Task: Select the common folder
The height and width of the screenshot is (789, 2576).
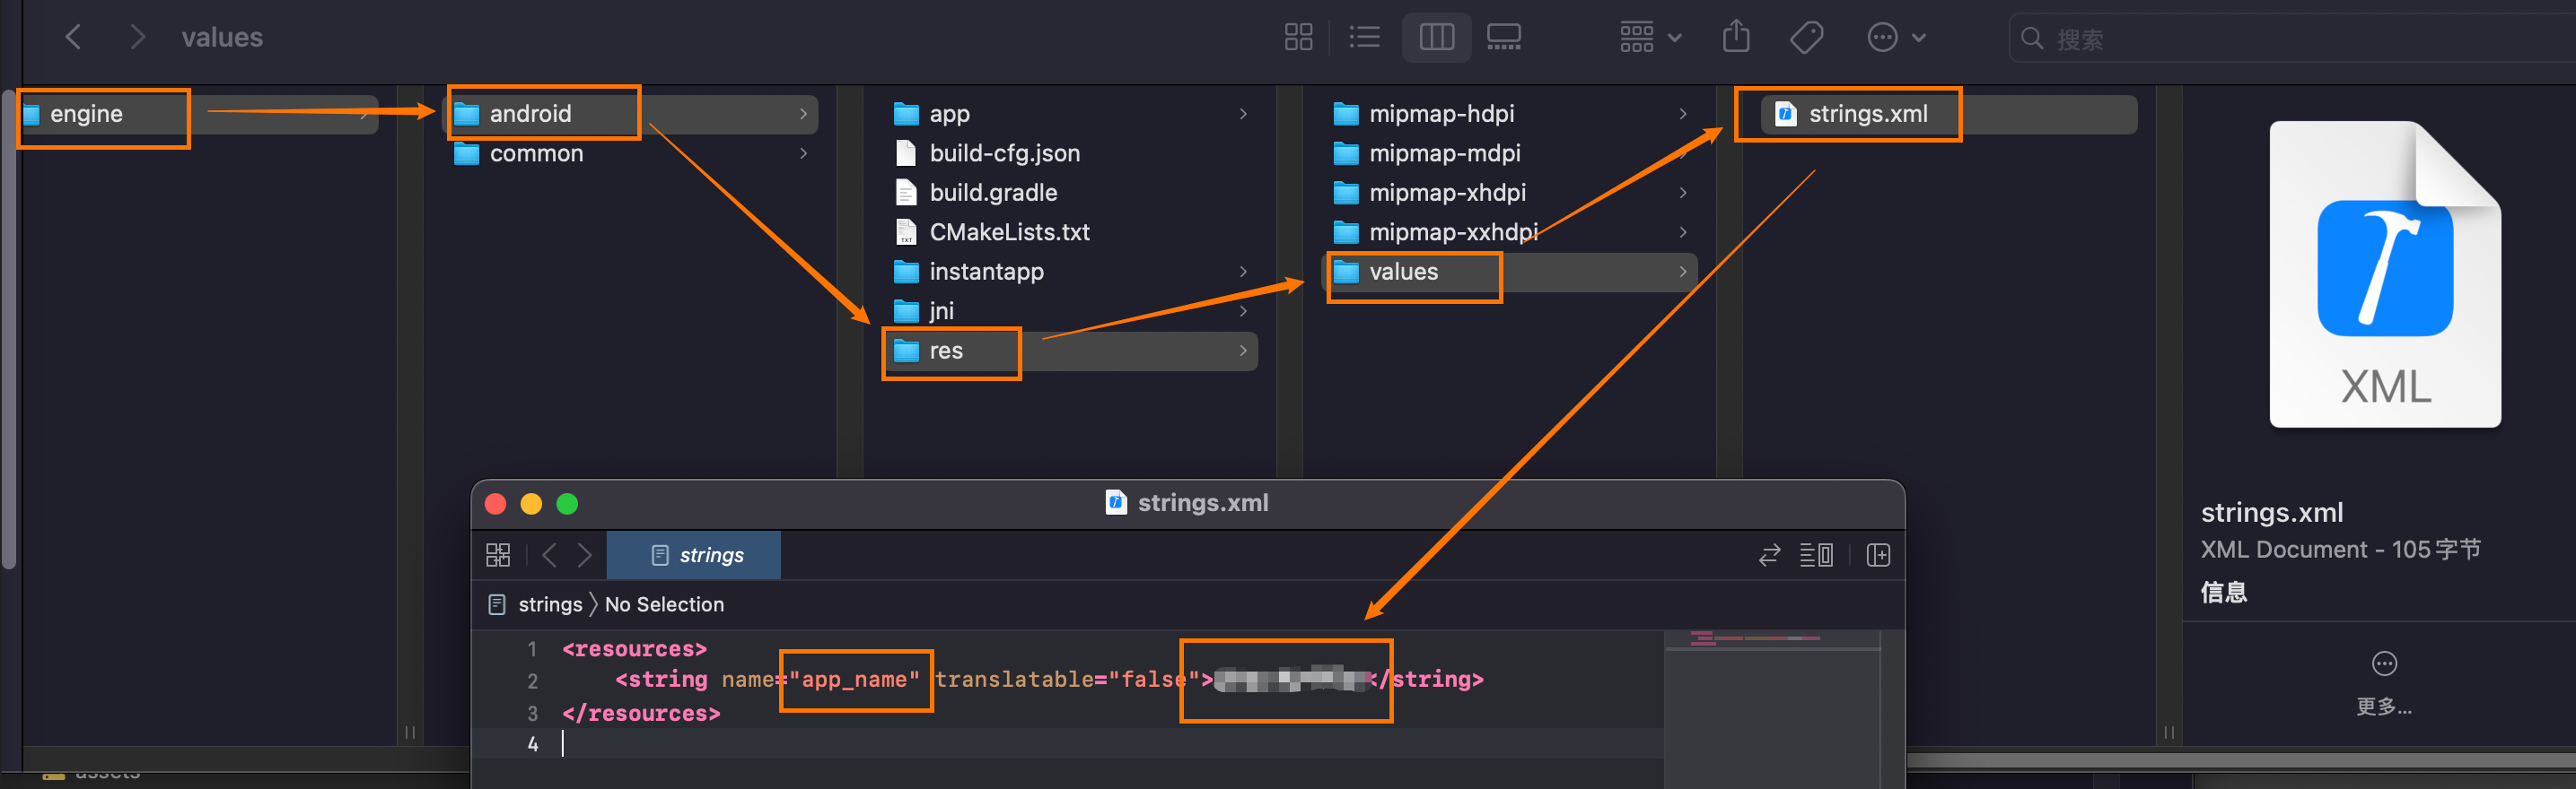Action: pos(536,154)
